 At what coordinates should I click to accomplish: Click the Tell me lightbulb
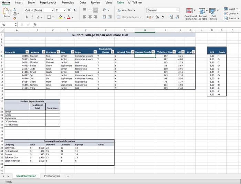(x=129, y=2)
